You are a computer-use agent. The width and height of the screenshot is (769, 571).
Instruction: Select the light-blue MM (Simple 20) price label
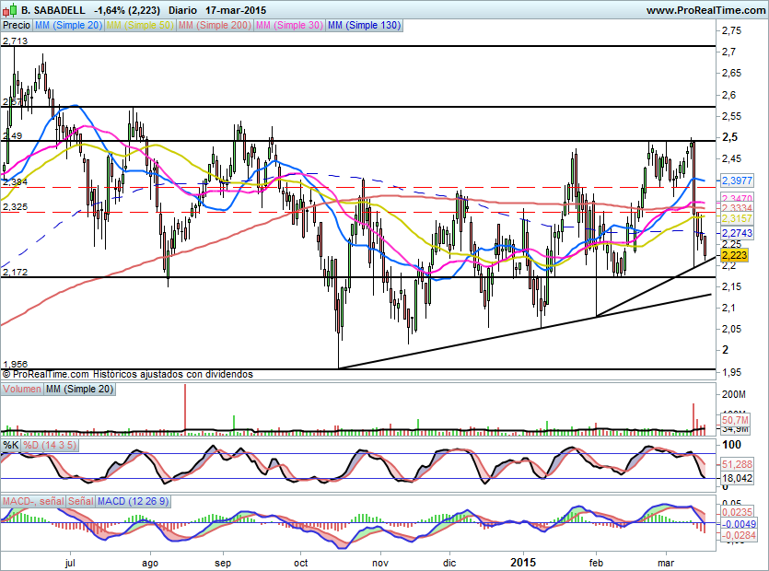[68, 25]
